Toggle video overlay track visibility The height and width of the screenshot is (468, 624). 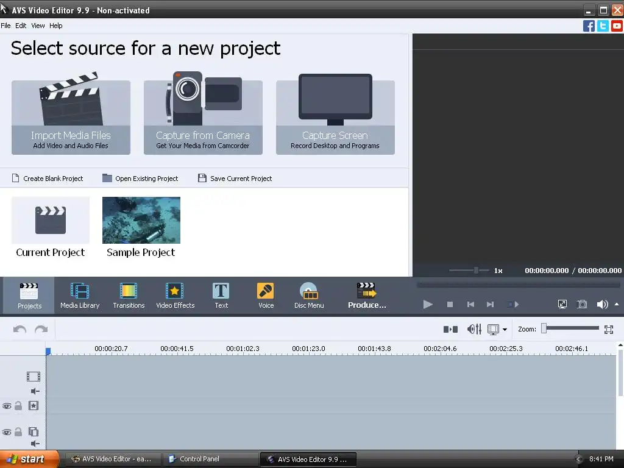click(x=7, y=432)
